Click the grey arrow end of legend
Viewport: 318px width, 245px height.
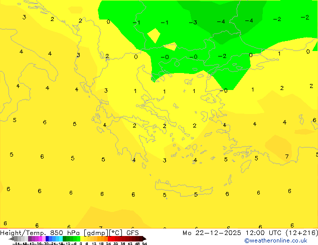point(12,238)
